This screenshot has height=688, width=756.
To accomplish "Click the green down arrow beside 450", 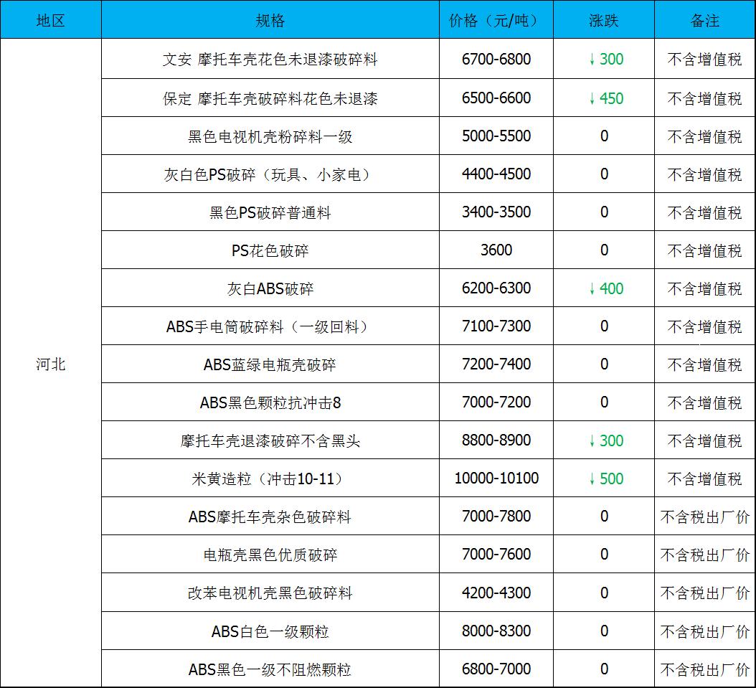I will [x=592, y=98].
